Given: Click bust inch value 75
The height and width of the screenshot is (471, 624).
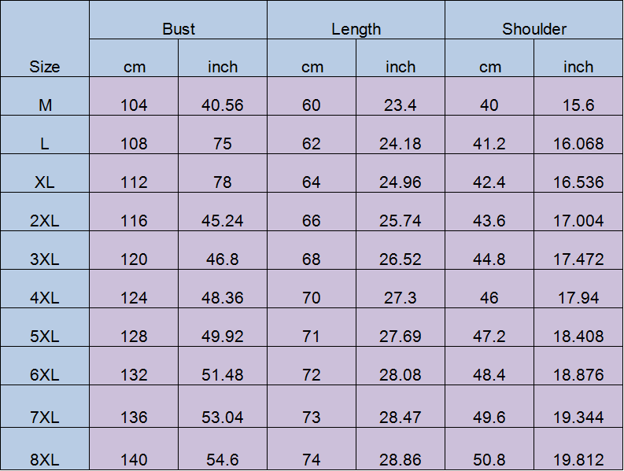Looking at the screenshot, I should (223, 143).
